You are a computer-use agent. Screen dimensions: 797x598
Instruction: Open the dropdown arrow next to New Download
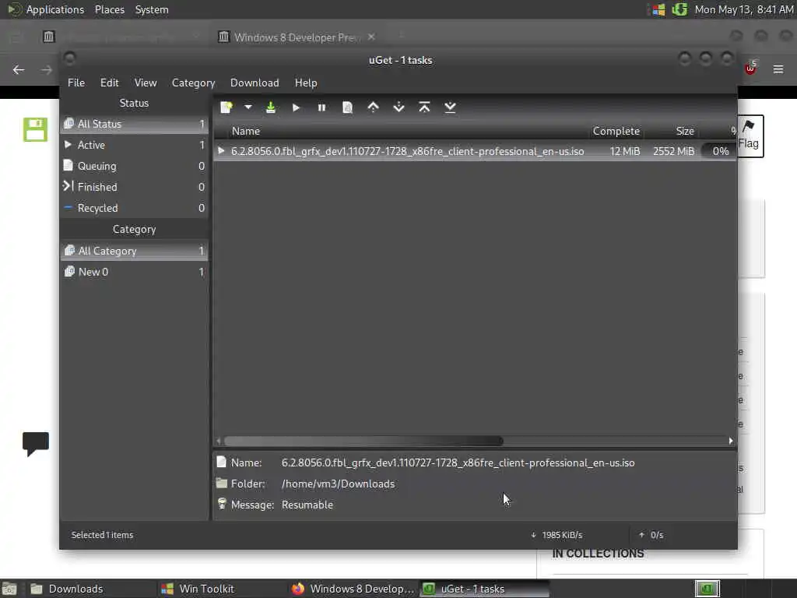tap(248, 107)
